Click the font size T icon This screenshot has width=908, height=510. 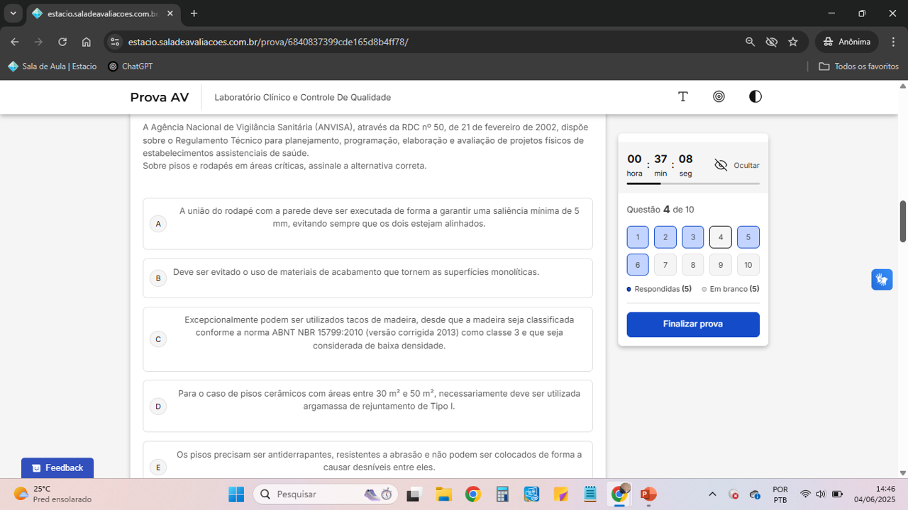(x=683, y=96)
